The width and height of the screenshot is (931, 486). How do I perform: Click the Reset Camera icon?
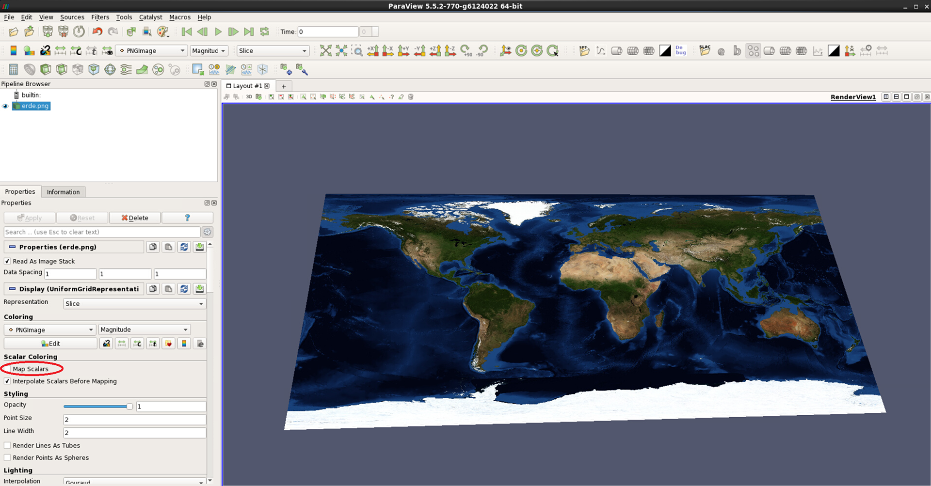point(326,51)
